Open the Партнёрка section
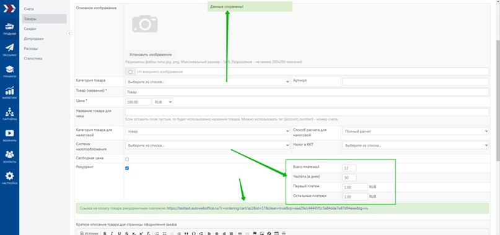Screen dimensions: 500x235 pyautogui.click(x=9, y=114)
